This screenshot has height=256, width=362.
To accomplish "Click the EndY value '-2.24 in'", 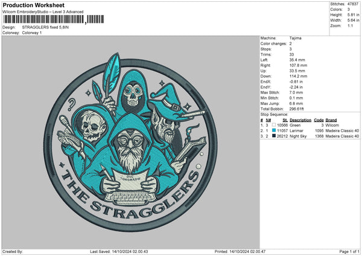I will [x=296, y=87].
